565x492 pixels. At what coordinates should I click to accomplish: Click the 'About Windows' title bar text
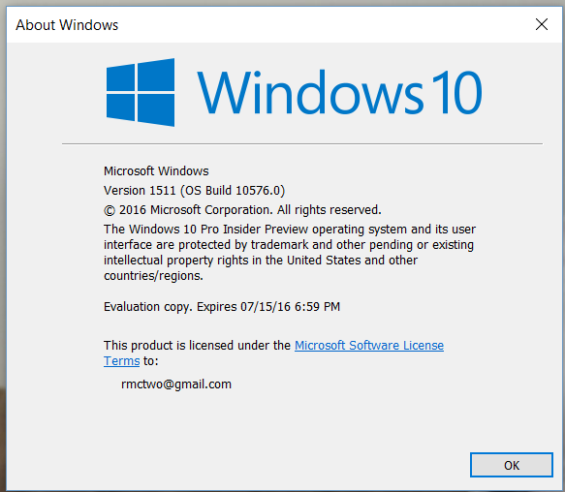(67, 25)
